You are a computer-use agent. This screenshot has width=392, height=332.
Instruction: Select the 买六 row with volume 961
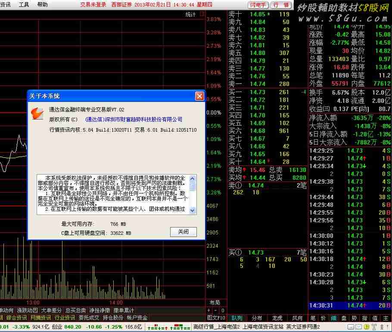[267, 131]
